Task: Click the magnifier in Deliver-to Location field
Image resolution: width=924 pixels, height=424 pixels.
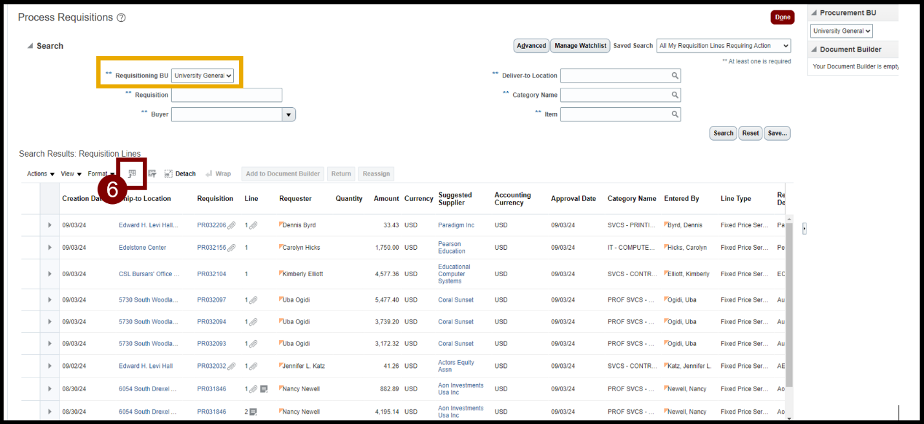Action: pyautogui.click(x=675, y=76)
